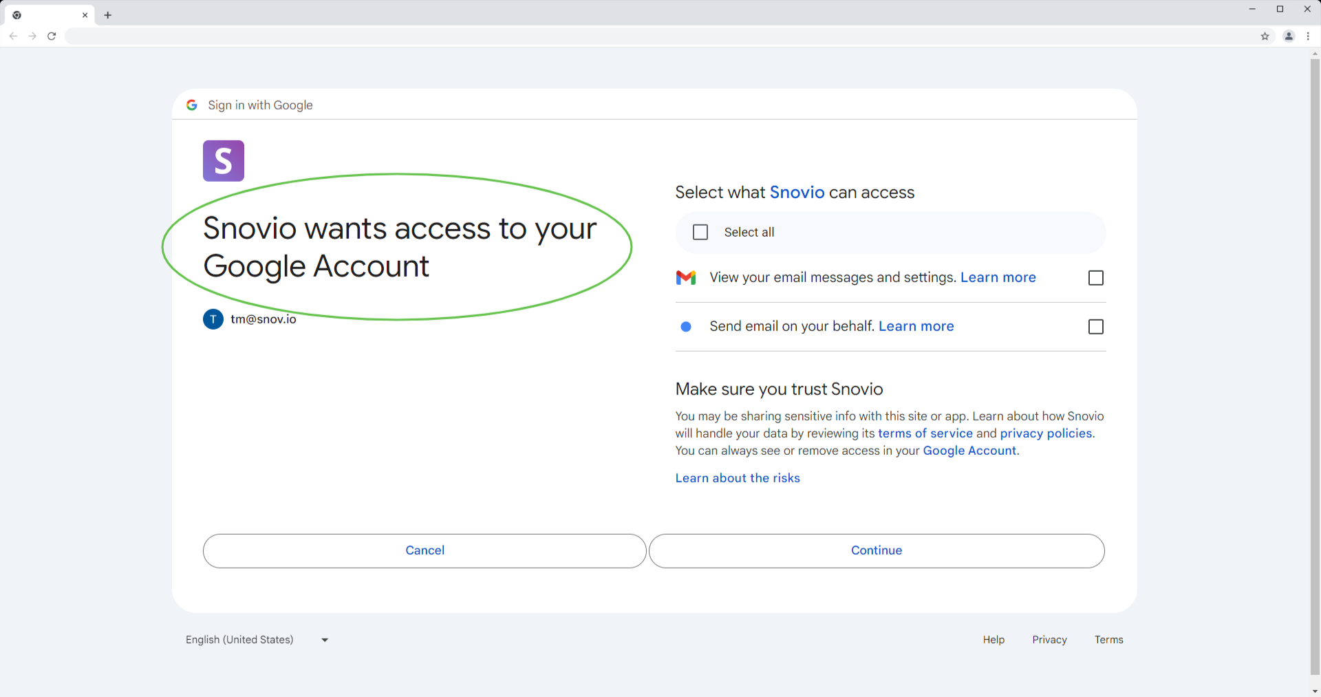The height and width of the screenshot is (697, 1321).
Task: Click the scrollbar down arrow
Action: [x=1315, y=691]
